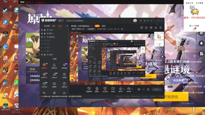Show the 文本 1 source
Screen dimensions: 205x115
pos(42,44)
